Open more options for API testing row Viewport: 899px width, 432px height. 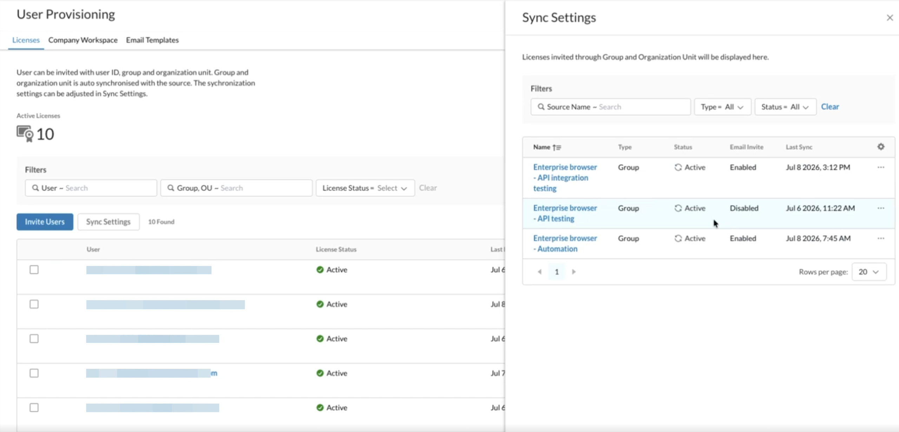[881, 208]
